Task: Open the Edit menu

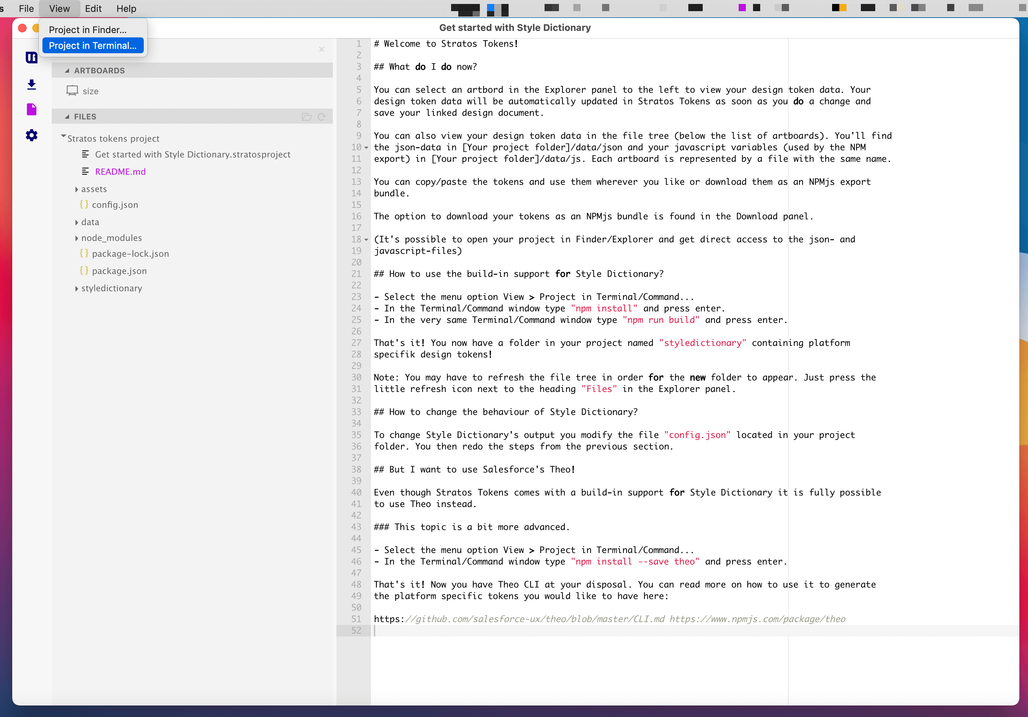Action: [93, 9]
